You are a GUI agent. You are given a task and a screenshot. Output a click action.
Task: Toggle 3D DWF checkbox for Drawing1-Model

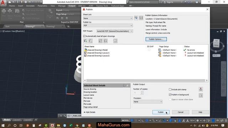[x=149, y=50]
